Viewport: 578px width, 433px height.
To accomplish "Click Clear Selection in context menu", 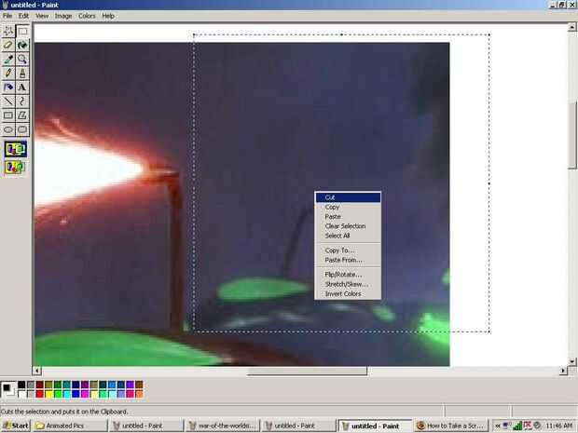I will pyautogui.click(x=348, y=226).
